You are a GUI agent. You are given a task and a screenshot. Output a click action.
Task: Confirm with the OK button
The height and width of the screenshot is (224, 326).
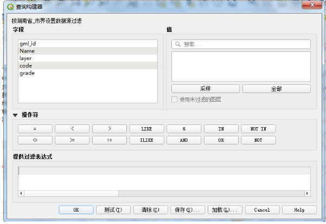[76, 210]
